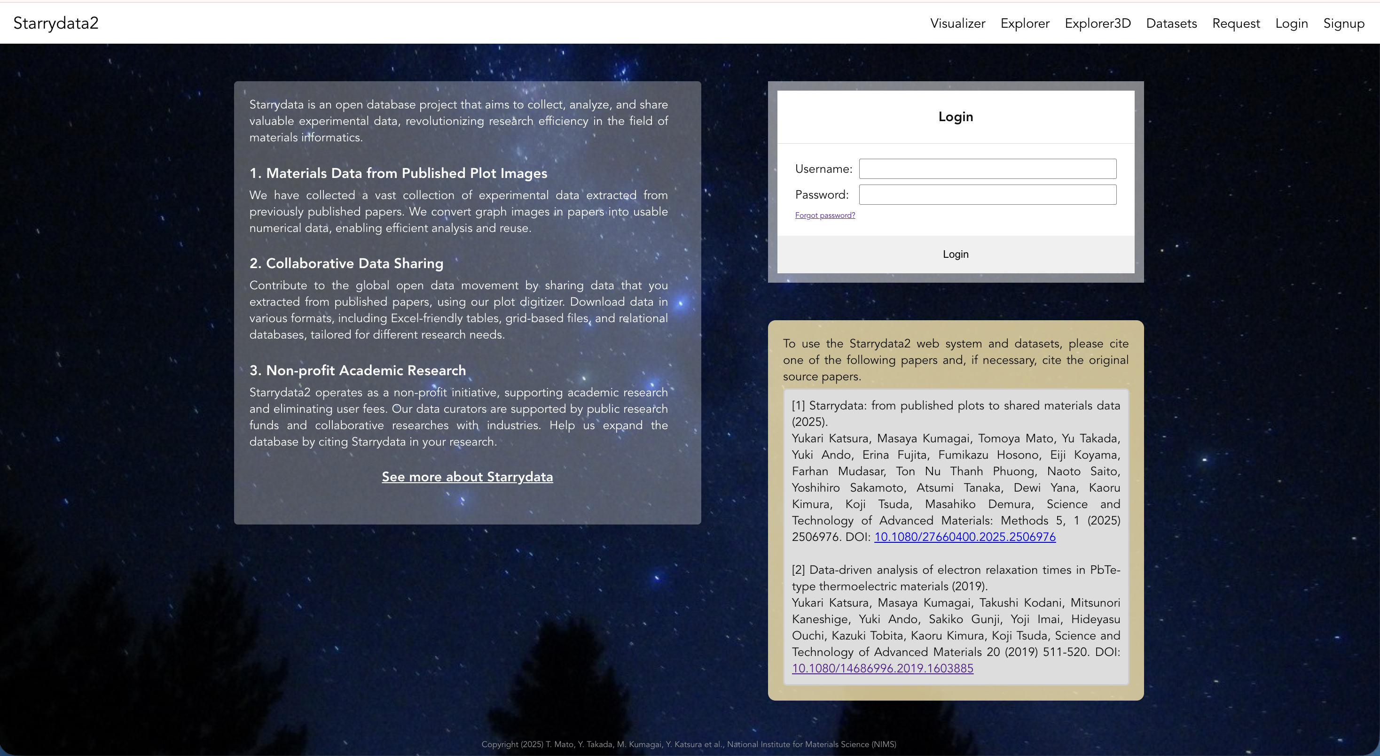Select the Collaborative Data Sharing heading
Image resolution: width=1380 pixels, height=756 pixels.
pos(346,263)
